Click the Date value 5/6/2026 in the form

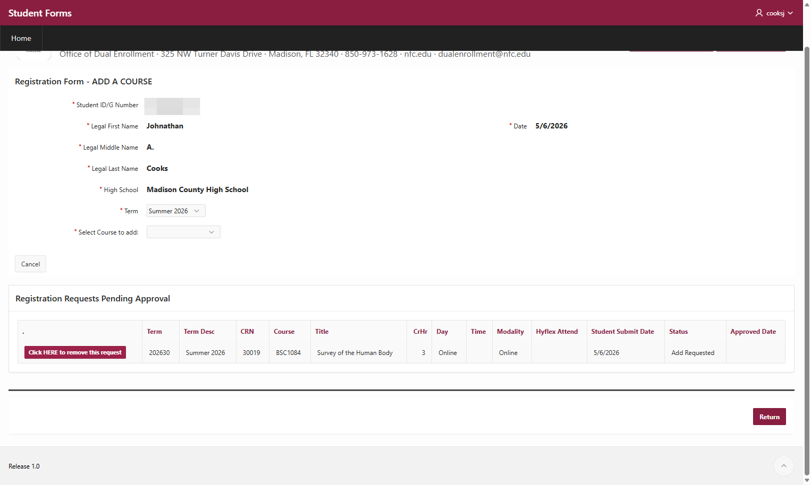[x=551, y=126]
